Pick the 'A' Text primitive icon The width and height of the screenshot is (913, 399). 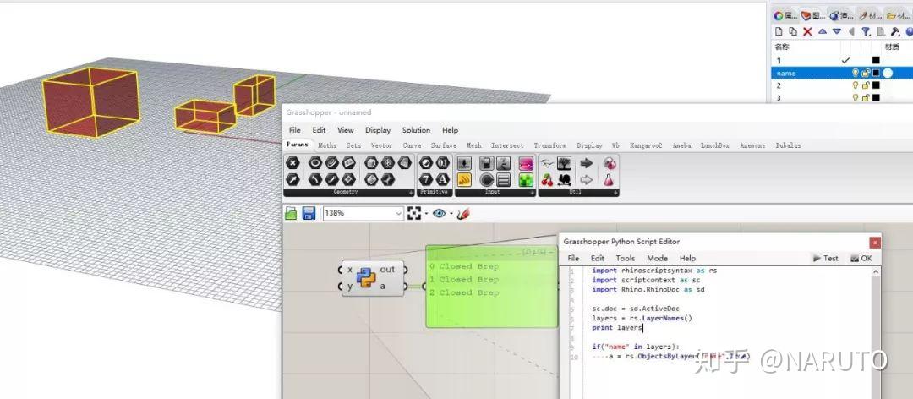point(442,179)
